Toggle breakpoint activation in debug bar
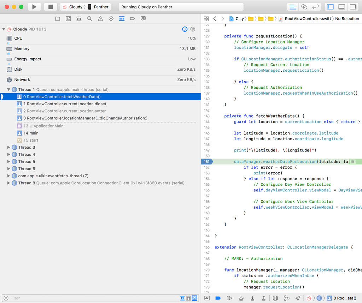The width and height of the screenshot is (362, 303). (218, 298)
